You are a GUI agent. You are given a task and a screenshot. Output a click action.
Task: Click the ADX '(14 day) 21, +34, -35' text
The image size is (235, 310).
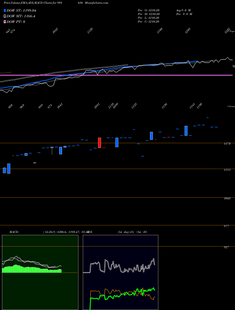(x=132, y=232)
